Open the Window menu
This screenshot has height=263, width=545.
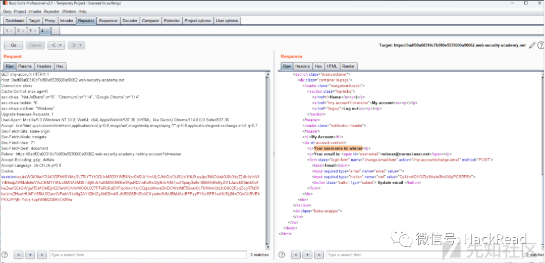[x=69, y=12]
